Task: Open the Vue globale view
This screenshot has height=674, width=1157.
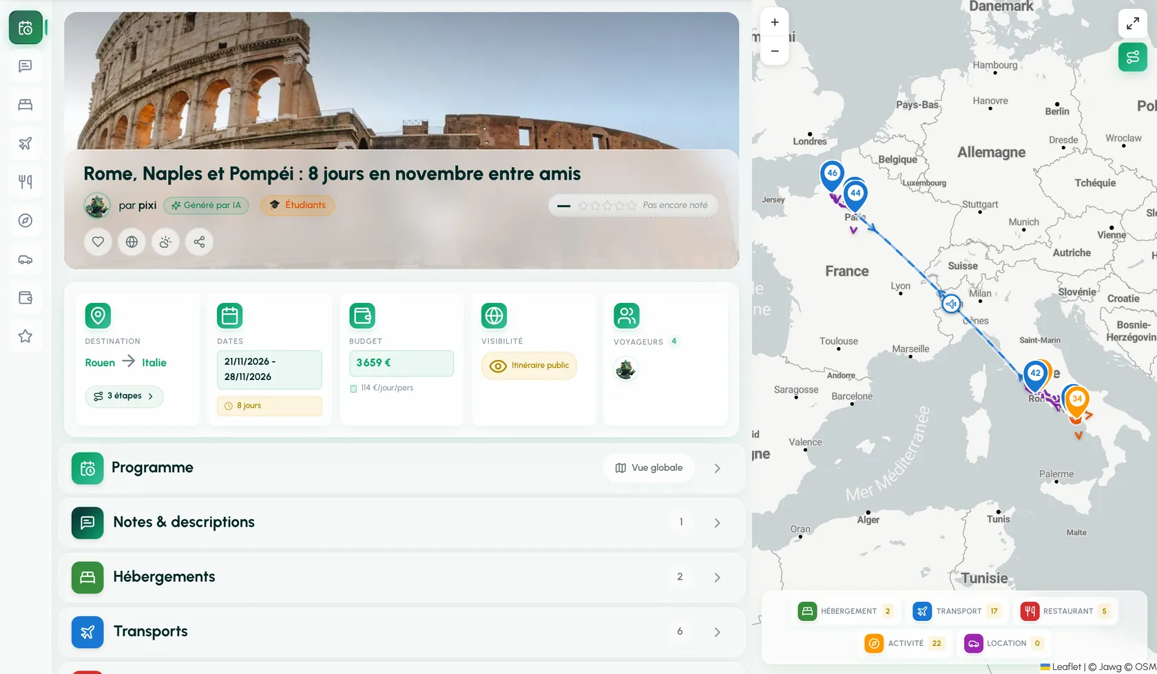Action: [x=649, y=468]
